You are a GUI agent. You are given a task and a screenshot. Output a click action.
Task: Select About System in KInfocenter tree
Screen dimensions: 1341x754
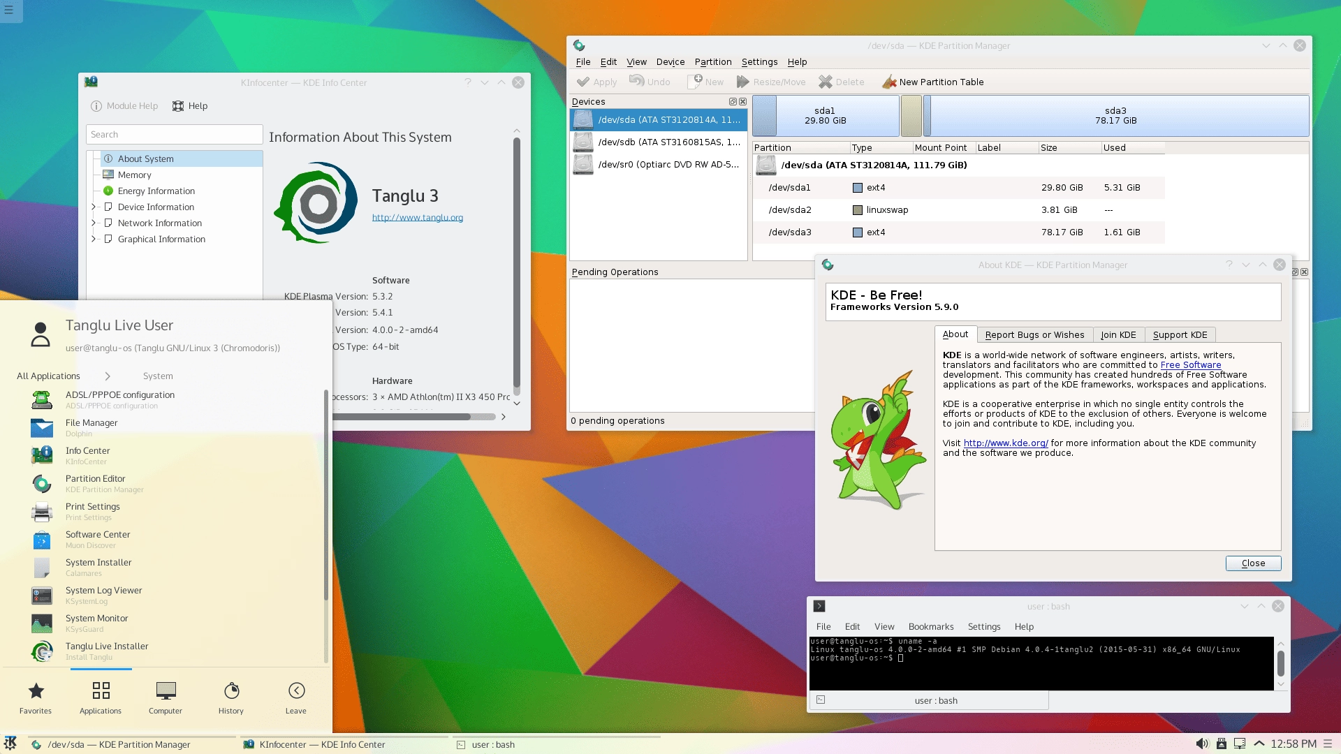(182, 159)
